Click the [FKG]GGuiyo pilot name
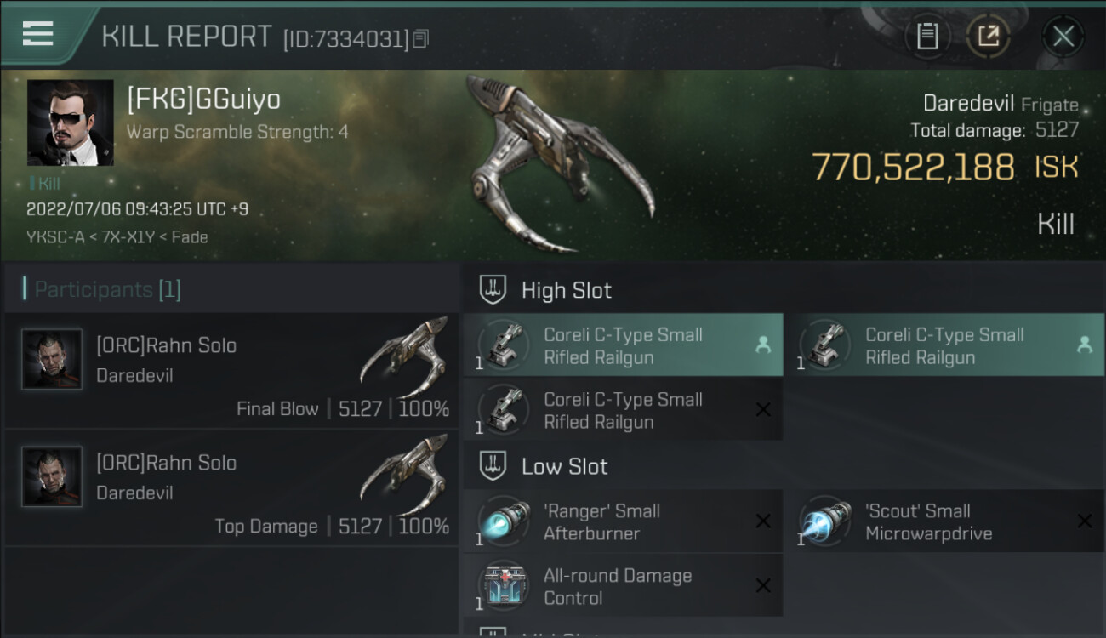This screenshot has width=1106, height=638. [203, 100]
